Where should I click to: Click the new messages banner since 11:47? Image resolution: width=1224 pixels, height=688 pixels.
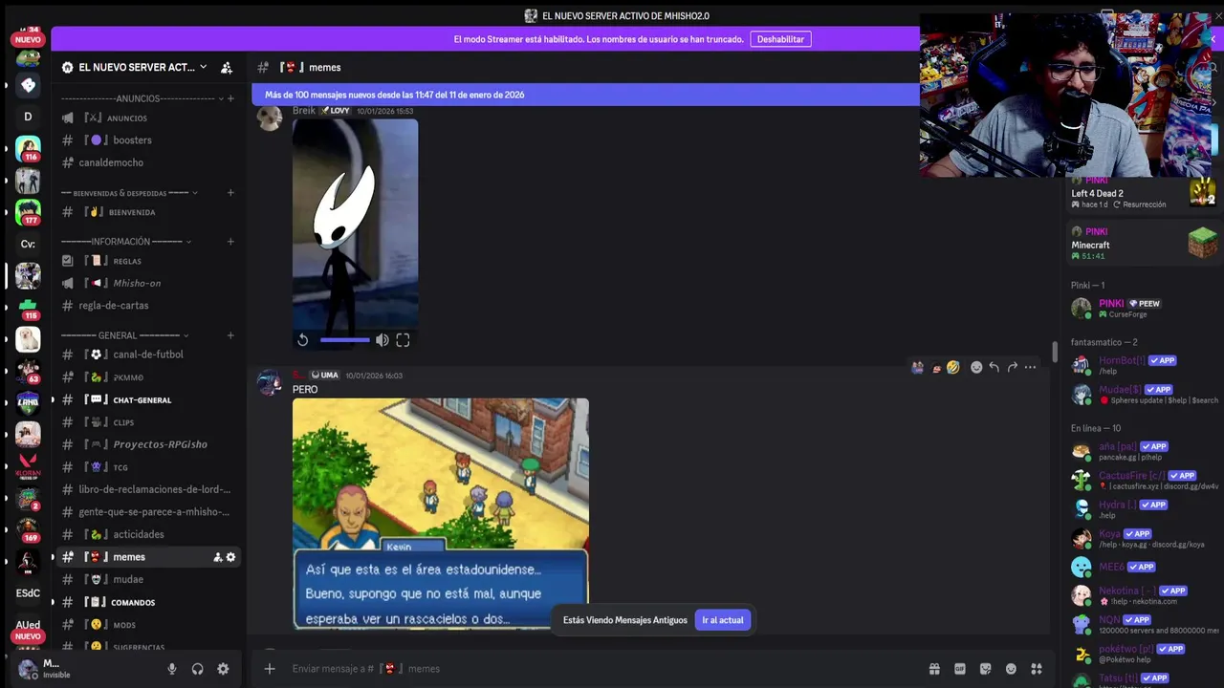[x=584, y=95]
